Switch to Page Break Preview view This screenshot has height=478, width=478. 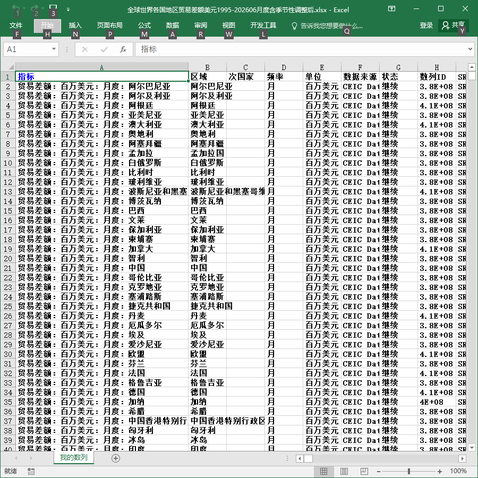(x=364, y=471)
